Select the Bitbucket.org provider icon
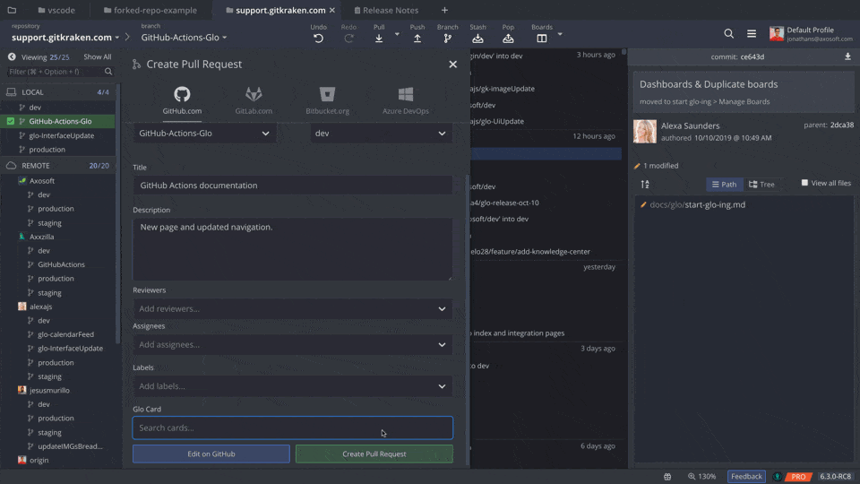The height and width of the screenshot is (484, 860). tap(328, 94)
